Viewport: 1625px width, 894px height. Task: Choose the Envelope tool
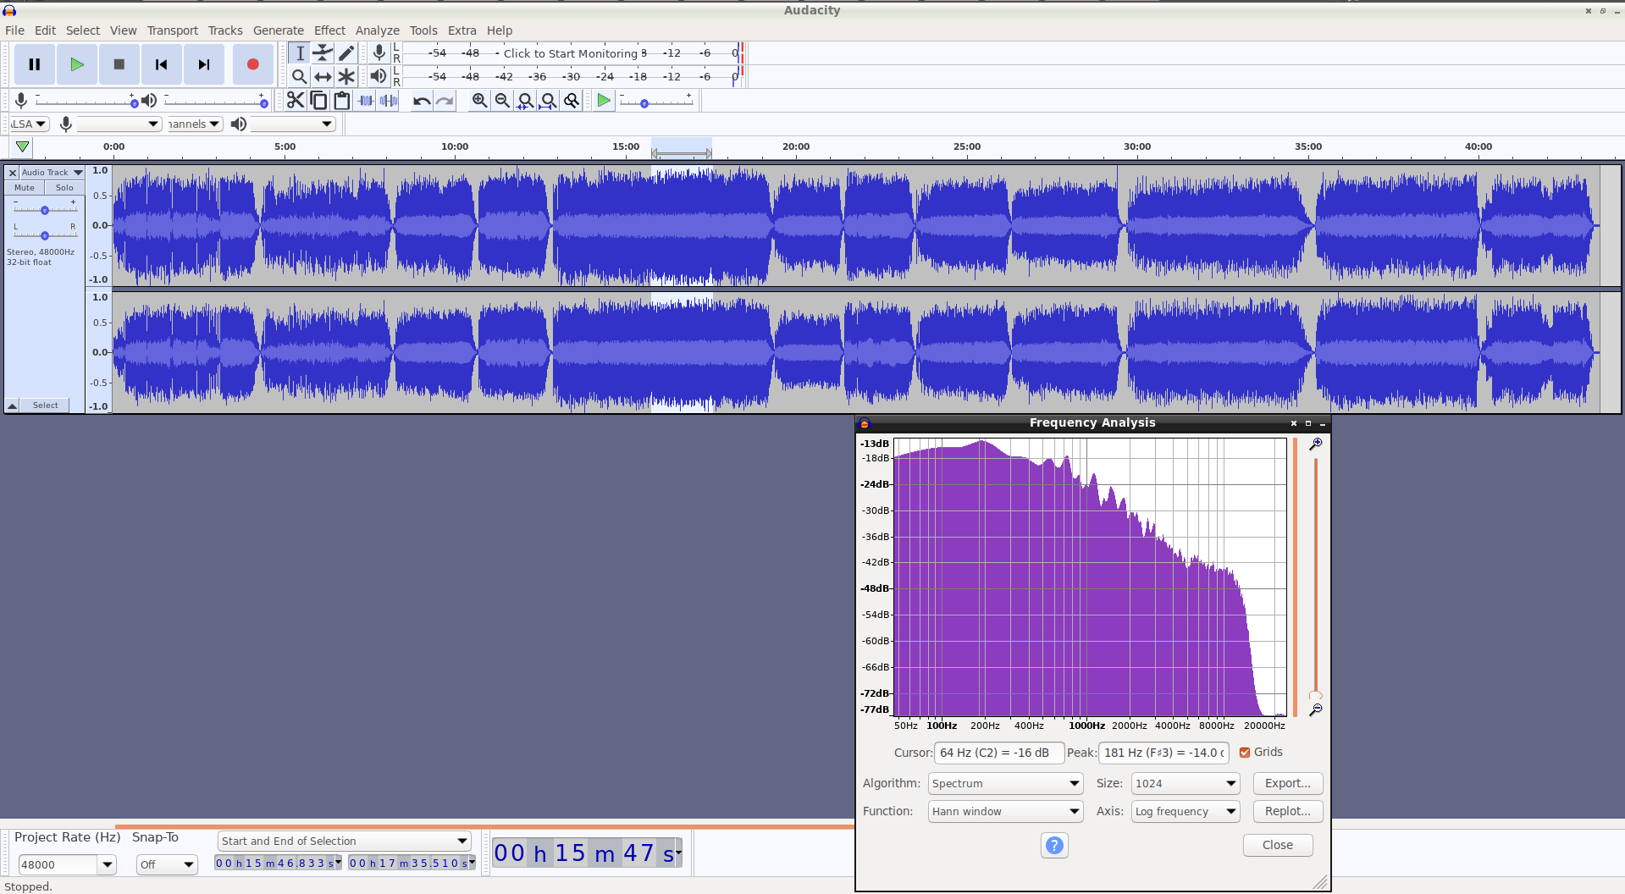coord(323,53)
